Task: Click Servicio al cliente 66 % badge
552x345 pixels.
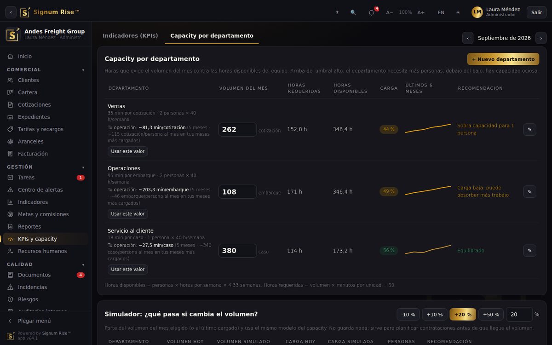Action: [x=389, y=251]
